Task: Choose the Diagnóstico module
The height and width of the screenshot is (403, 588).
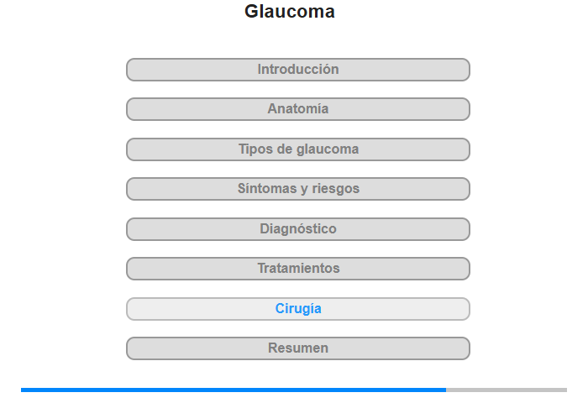Action: [297, 229]
